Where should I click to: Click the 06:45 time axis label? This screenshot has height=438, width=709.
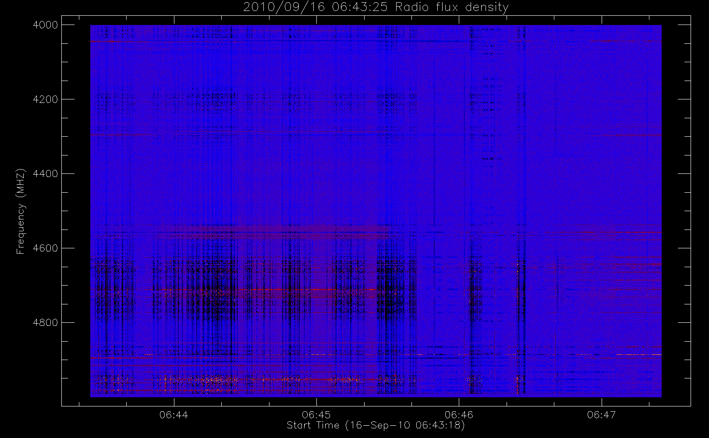316,414
